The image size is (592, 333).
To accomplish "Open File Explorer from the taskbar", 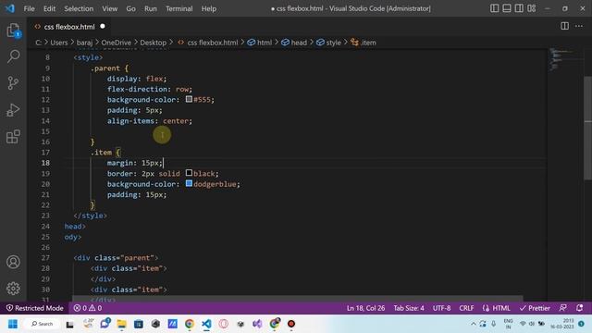I will point(121,324).
